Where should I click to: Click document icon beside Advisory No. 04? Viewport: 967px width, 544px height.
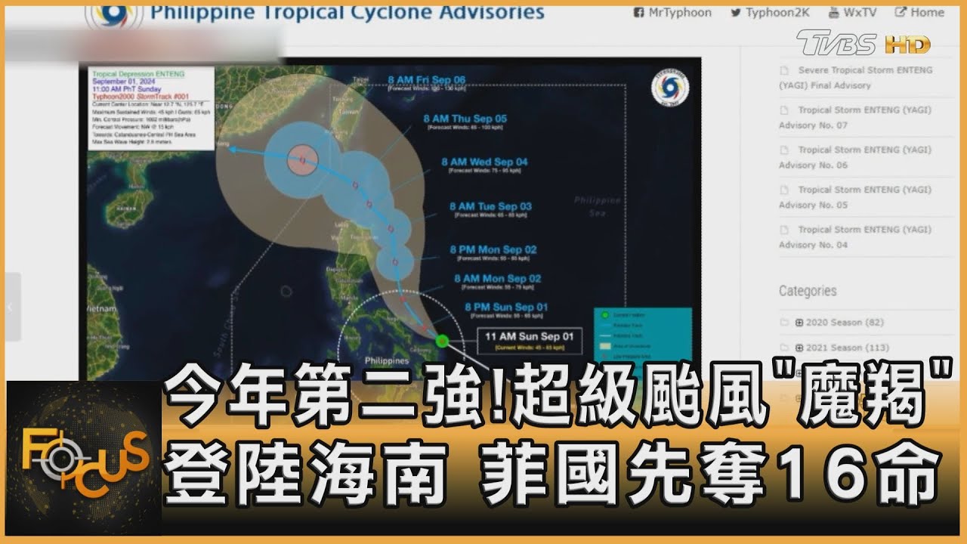click(x=783, y=230)
